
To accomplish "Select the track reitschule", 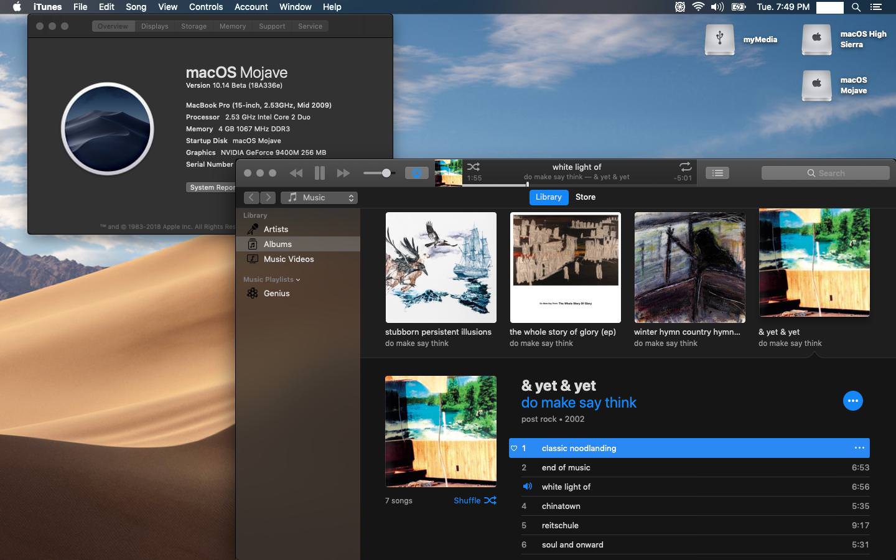I will tap(689, 525).
